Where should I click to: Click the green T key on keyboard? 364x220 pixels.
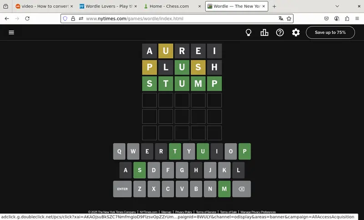coord(175,151)
